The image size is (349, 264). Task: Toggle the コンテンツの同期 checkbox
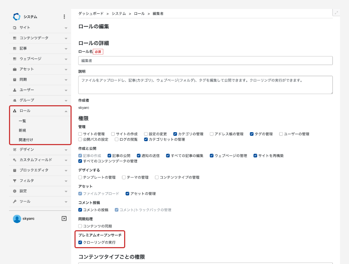pos(80,226)
